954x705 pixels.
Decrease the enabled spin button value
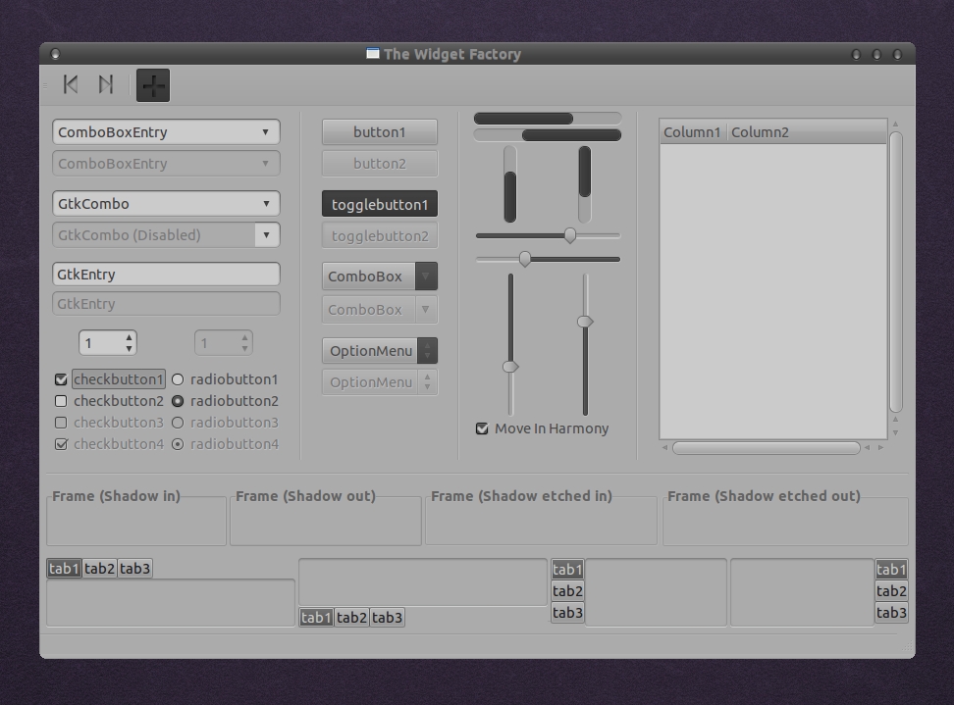click(x=129, y=348)
